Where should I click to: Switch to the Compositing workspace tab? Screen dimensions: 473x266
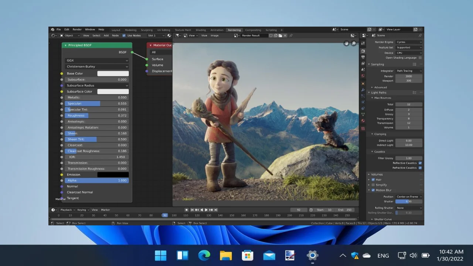tap(253, 30)
